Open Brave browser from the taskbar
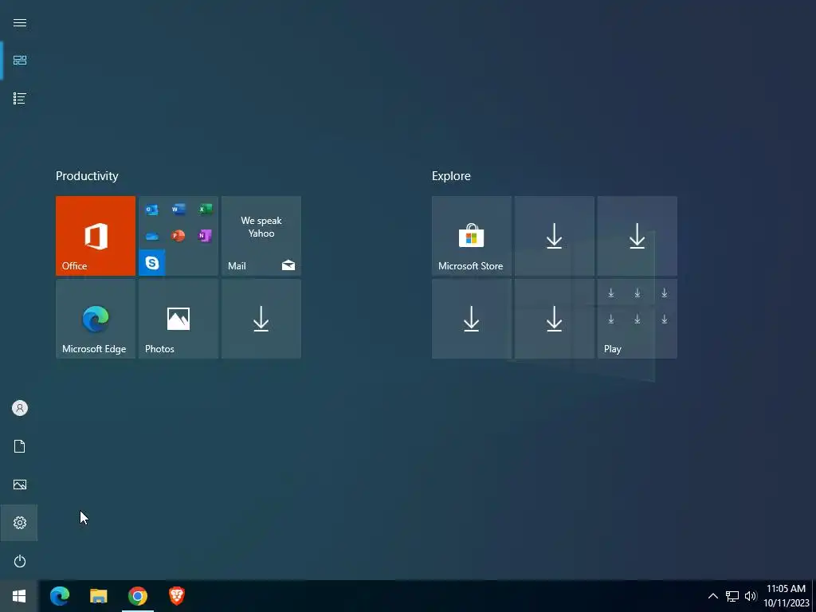Screen dimensions: 816x612 click(177, 596)
